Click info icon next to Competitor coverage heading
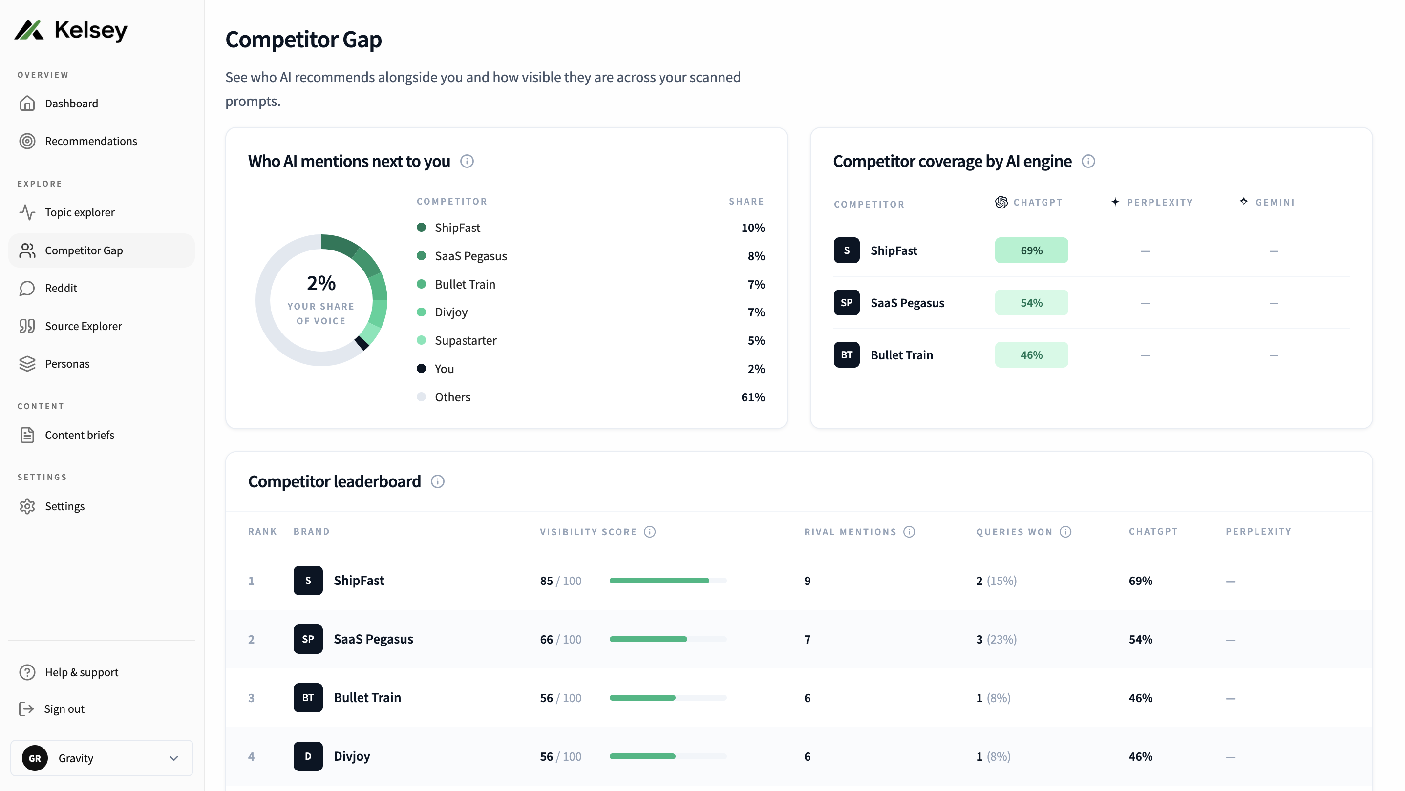1405x791 pixels. tap(1088, 161)
